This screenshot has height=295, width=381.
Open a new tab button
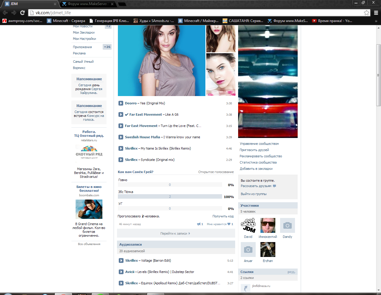pyautogui.click(x=122, y=4)
